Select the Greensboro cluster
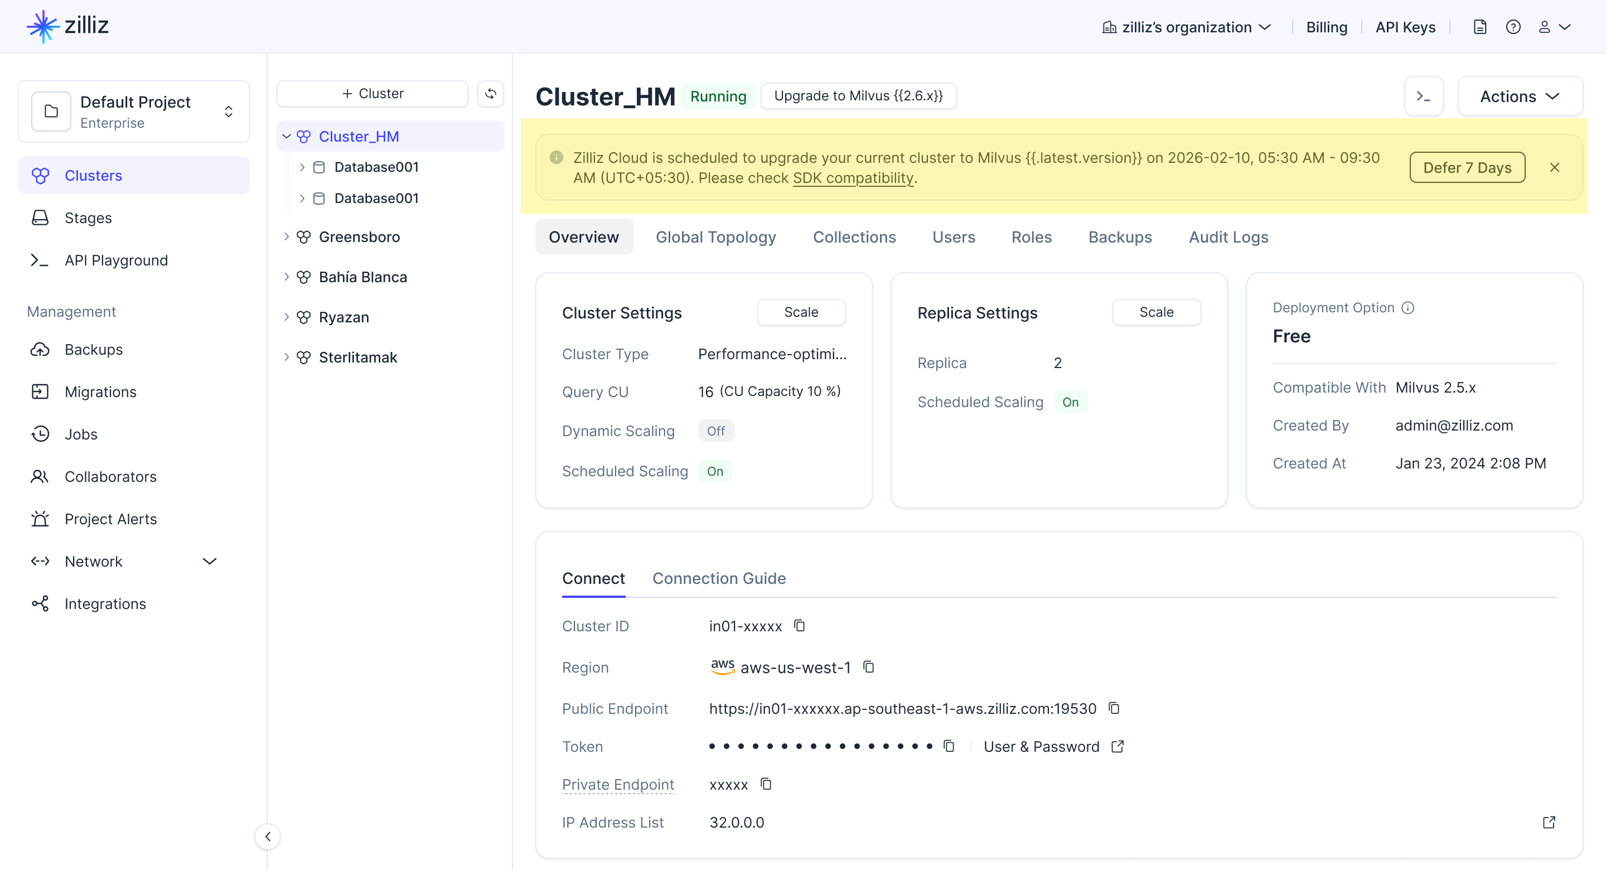 (x=359, y=237)
